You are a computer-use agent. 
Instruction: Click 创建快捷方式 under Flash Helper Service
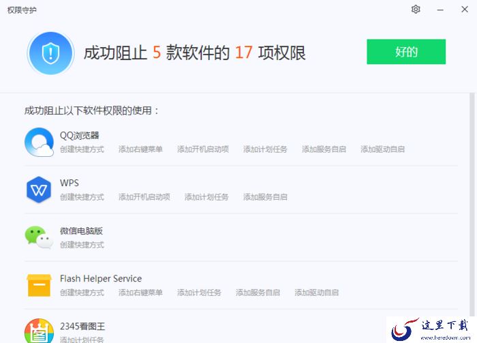(x=82, y=293)
